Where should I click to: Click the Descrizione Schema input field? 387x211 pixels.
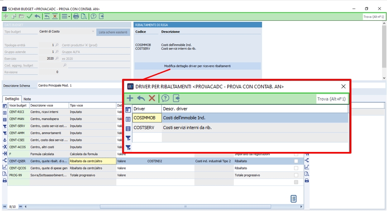79,85
